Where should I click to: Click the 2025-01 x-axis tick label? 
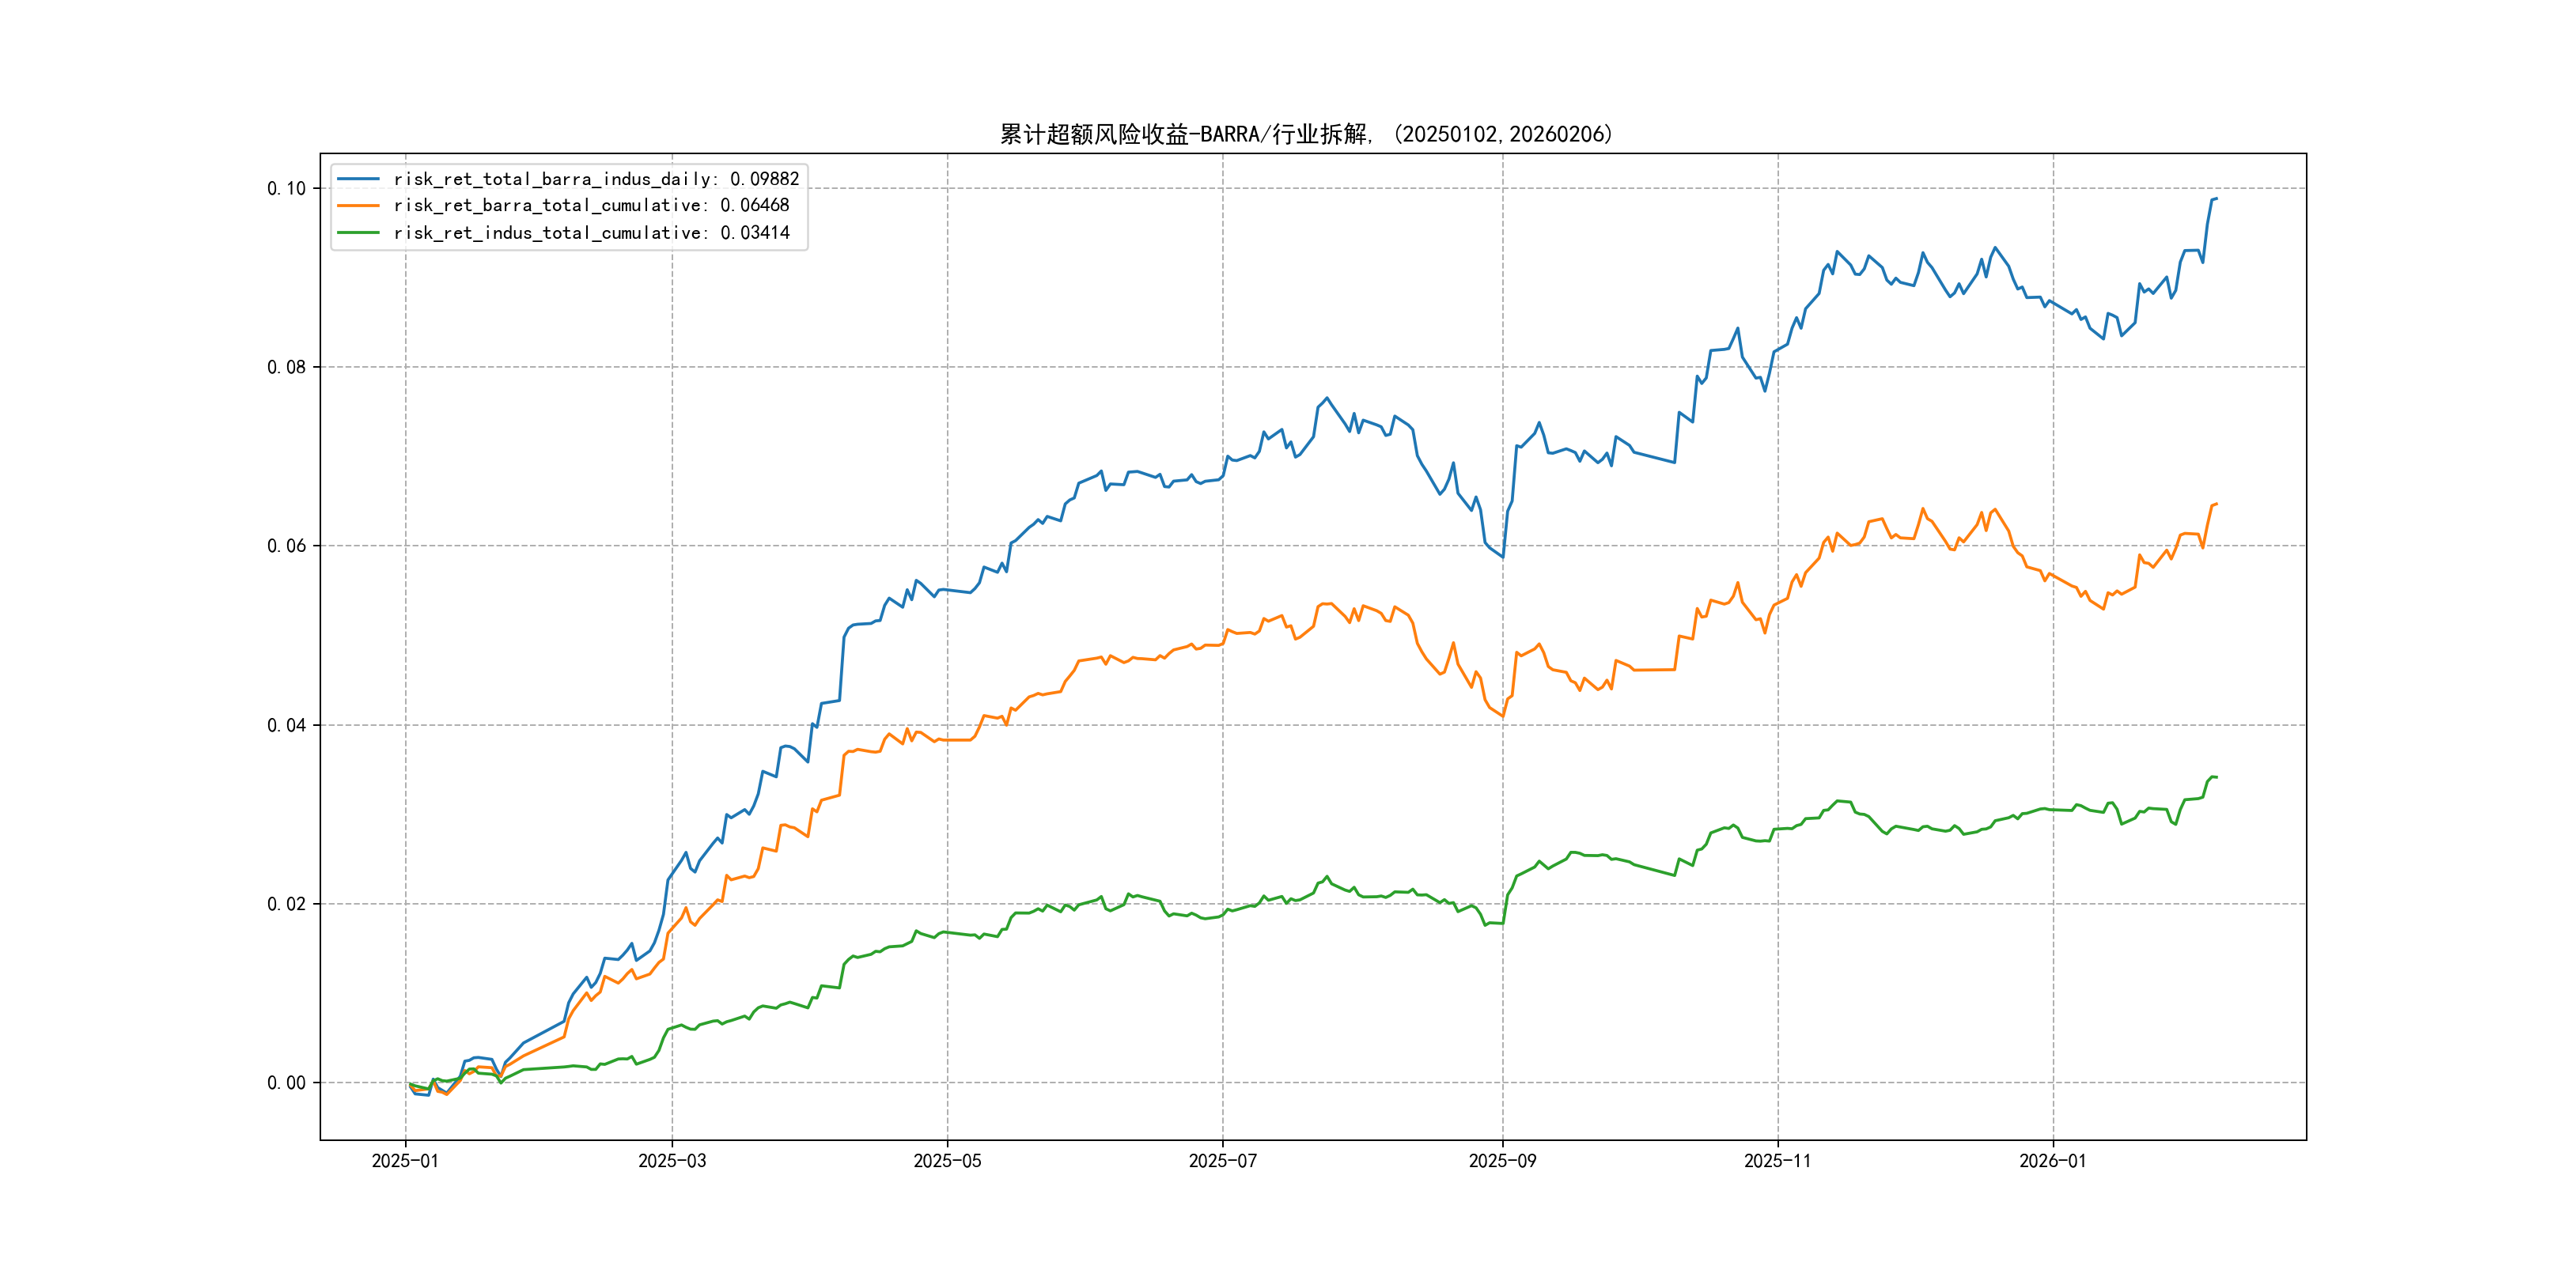(x=405, y=1162)
